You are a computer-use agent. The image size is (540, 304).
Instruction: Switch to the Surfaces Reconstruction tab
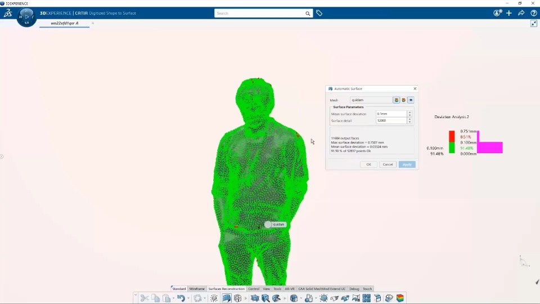click(x=226, y=289)
